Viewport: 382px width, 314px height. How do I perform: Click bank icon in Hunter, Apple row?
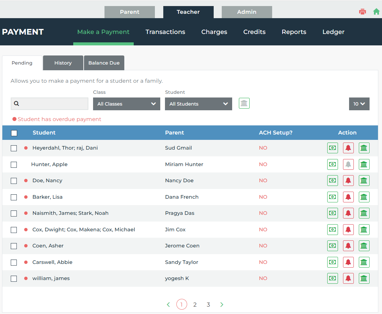(364, 164)
